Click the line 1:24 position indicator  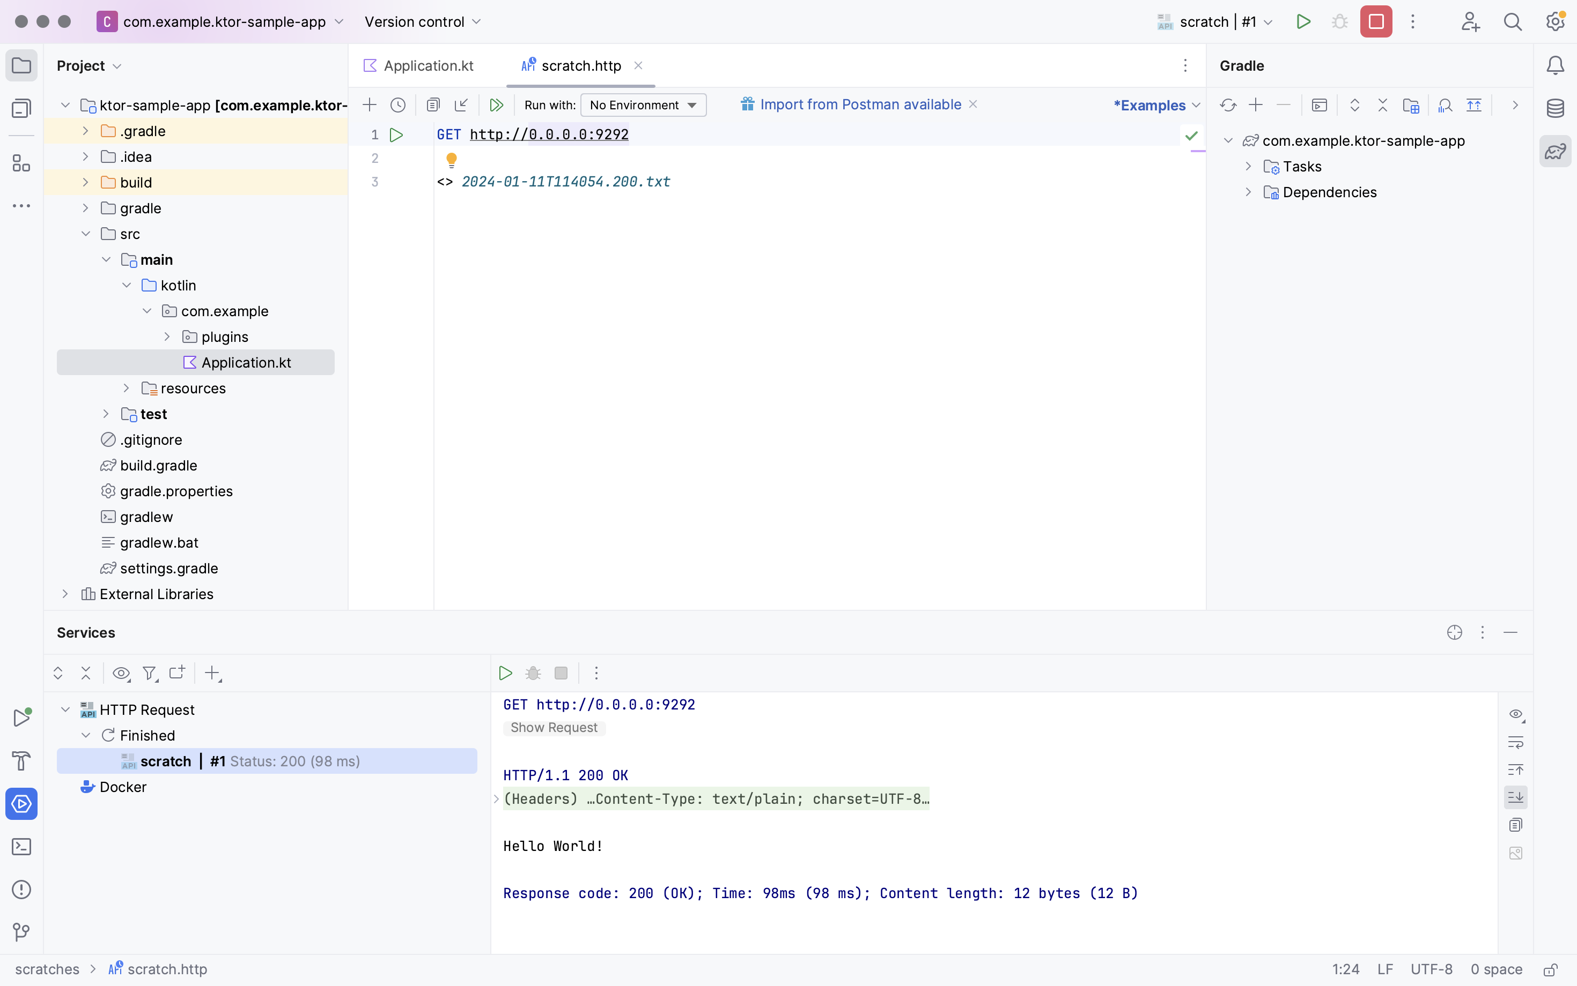(x=1346, y=969)
